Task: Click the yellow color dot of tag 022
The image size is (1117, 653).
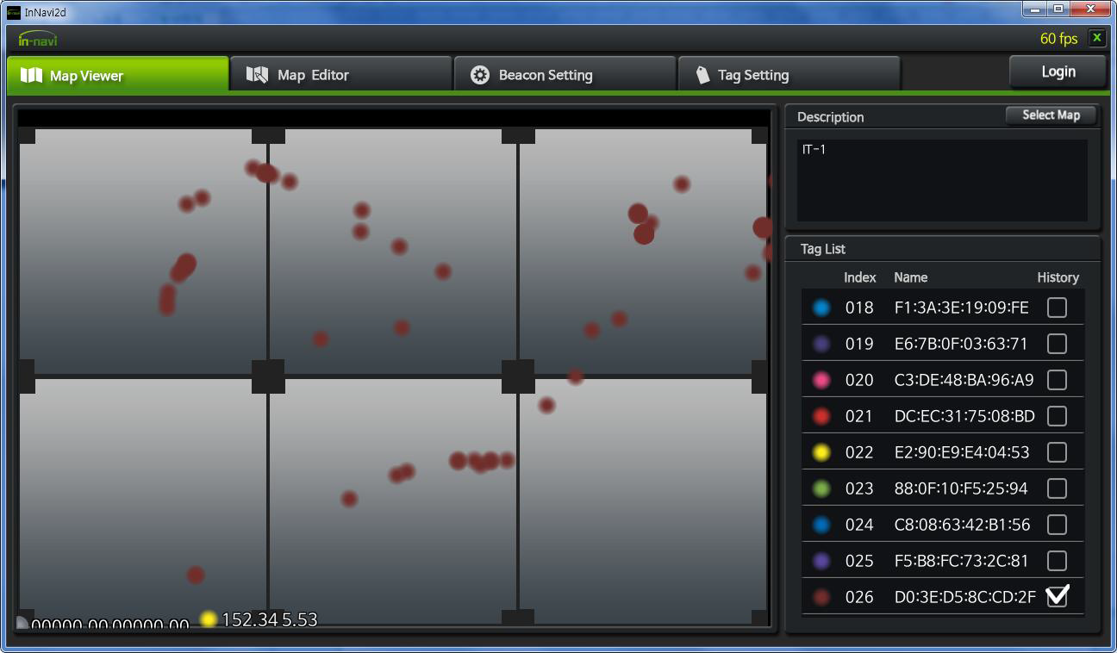Action: pyautogui.click(x=821, y=452)
